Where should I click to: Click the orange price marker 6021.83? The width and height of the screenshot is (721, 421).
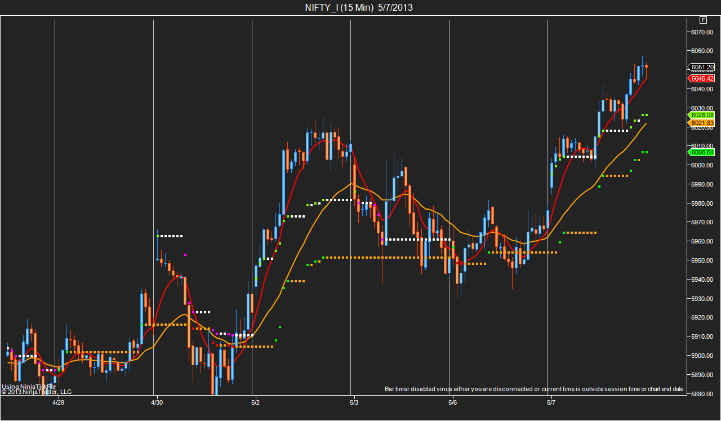(702, 123)
